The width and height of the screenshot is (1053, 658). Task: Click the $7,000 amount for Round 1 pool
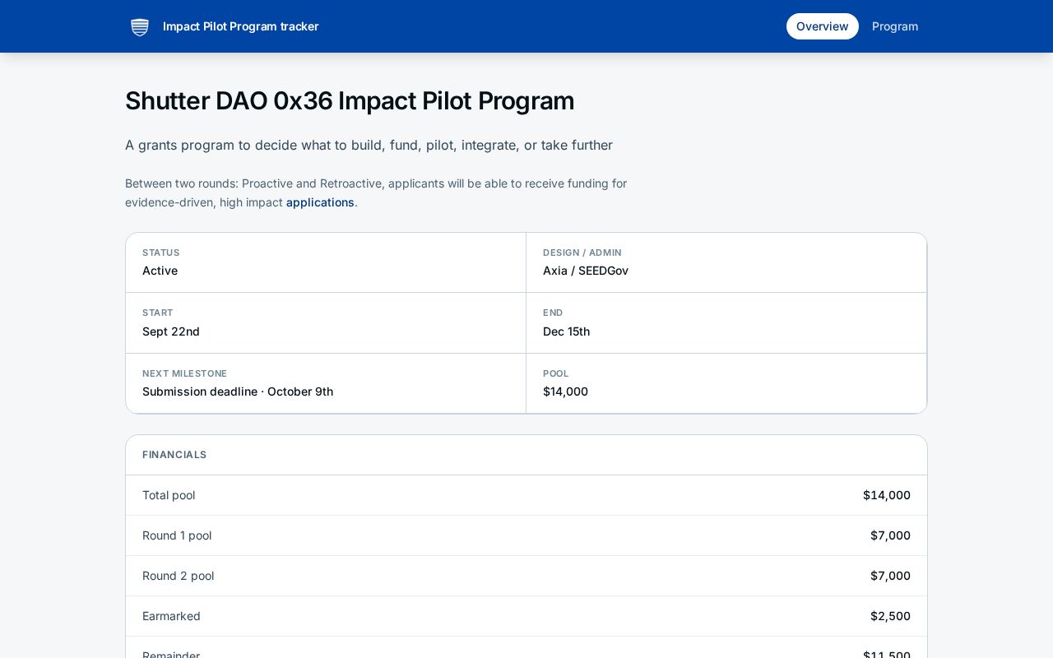[x=890, y=535]
